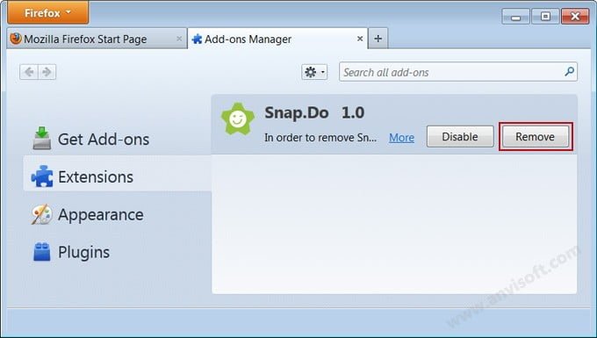This screenshot has width=597, height=338.
Task: Click the Snap.Do green star icon
Action: pyautogui.click(x=238, y=119)
